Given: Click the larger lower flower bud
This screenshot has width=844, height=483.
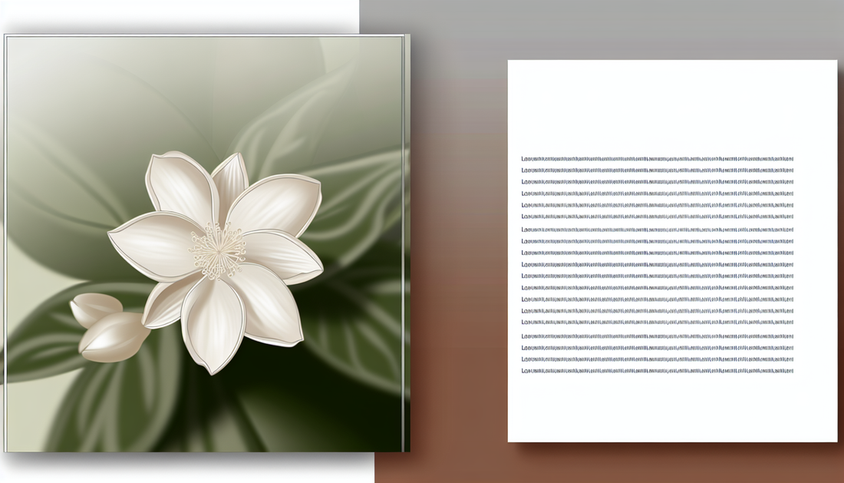Looking at the screenshot, I should (114, 336).
